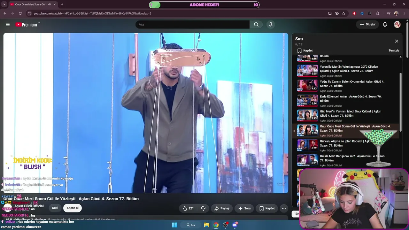View site information in the address bar

tap(29, 13)
